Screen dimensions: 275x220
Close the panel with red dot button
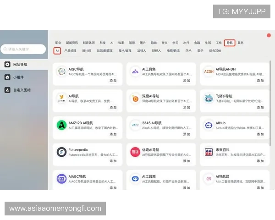tap(269, 35)
